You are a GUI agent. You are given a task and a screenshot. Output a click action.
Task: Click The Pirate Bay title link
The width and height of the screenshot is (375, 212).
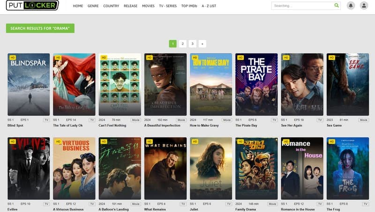point(247,125)
